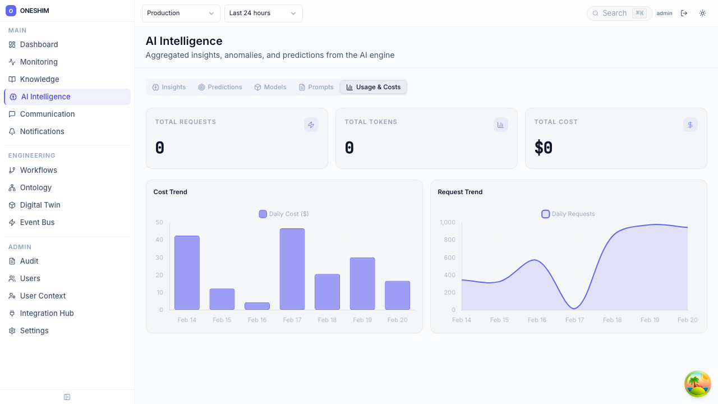Open the Digital Twin page

40,205
